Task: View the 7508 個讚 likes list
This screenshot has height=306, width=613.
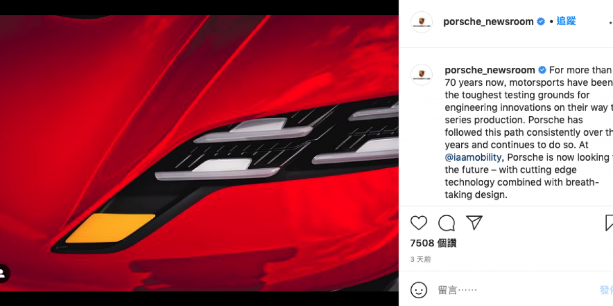Action: (x=433, y=243)
